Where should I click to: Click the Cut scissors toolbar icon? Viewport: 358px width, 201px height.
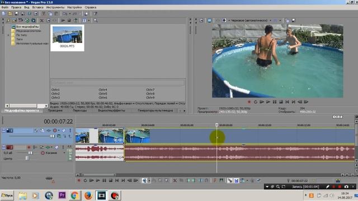tap(44, 13)
